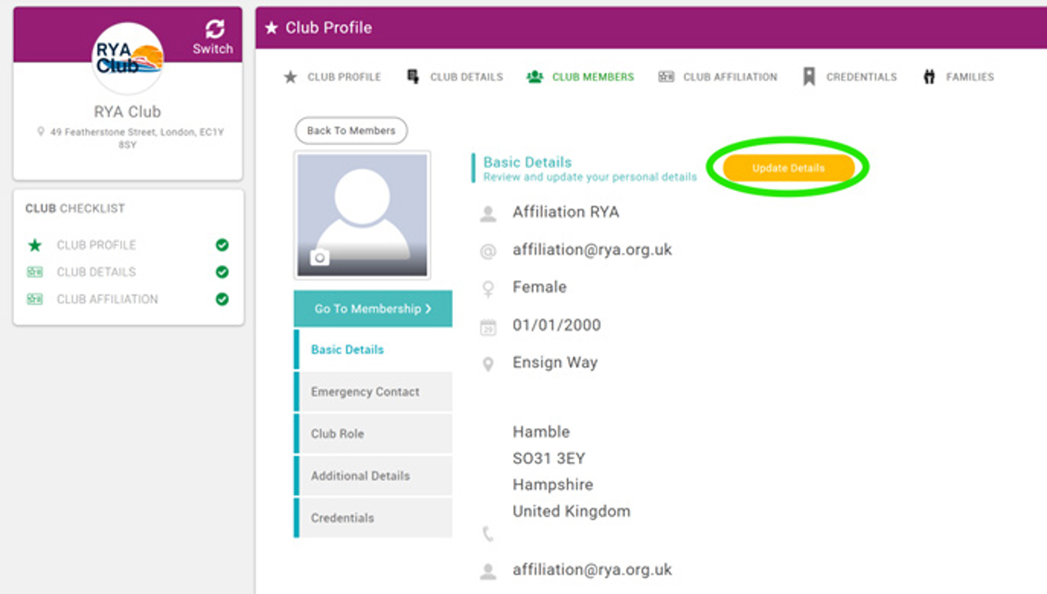Click the star icon in Club Profile header

click(x=271, y=28)
